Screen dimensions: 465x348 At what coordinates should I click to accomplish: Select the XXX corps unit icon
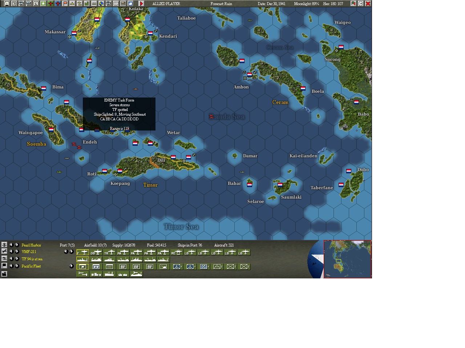coord(109,267)
